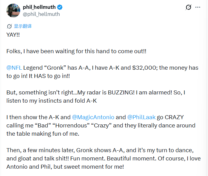Click the Grok translate icon beside 显示翻译
This screenshot has height=176, width=208.
tap(9, 26)
